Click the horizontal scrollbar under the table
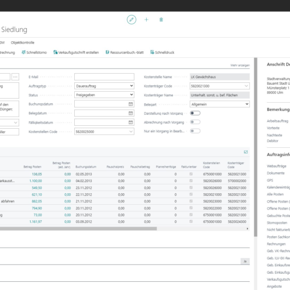The image size is (290, 290). [78, 229]
